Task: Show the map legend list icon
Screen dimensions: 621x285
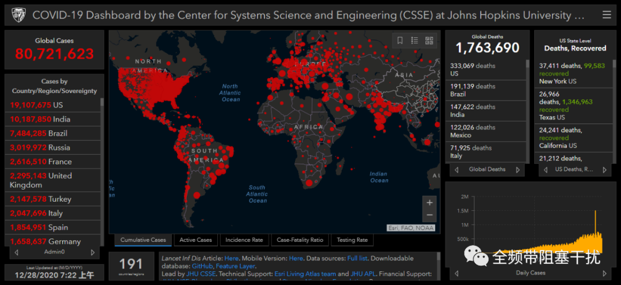Action: click(415, 40)
